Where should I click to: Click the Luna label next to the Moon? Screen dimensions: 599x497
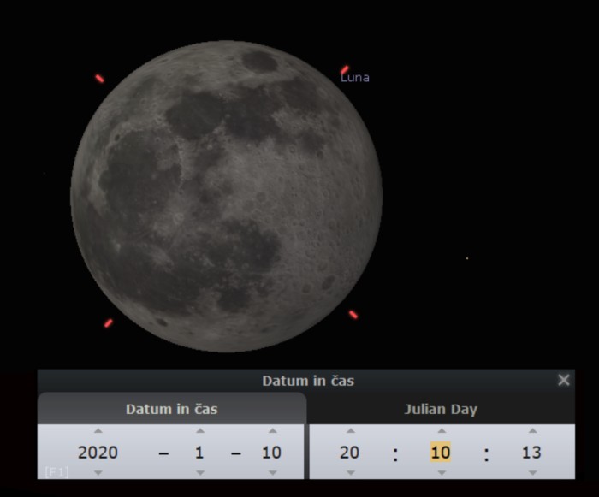[x=355, y=77]
